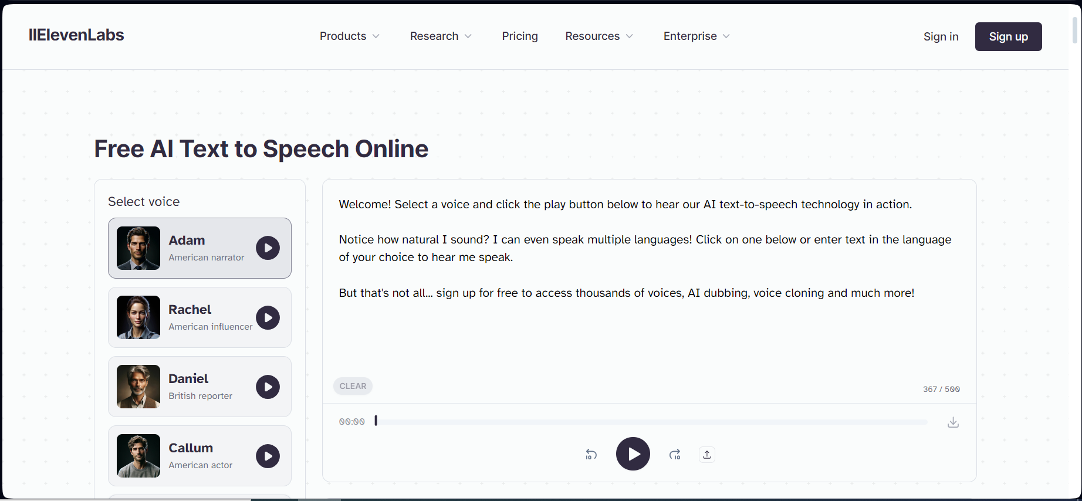Play Adam voice preview
The height and width of the screenshot is (501, 1082).
pos(268,248)
